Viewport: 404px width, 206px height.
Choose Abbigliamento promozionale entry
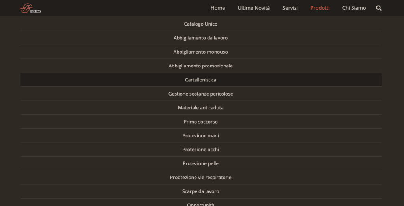tap(201, 66)
